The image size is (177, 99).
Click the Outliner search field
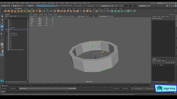click(x=17, y=18)
